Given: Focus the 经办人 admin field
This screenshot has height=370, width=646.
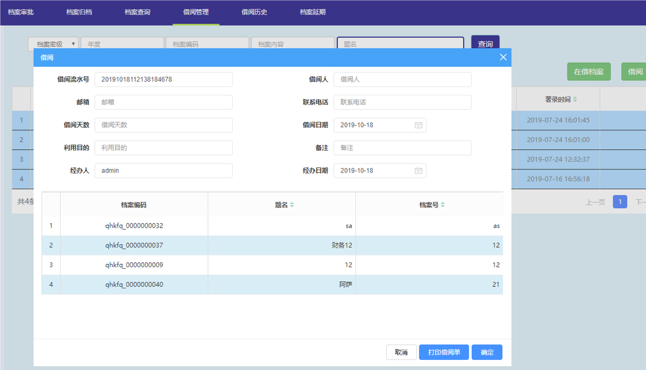Looking at the screenshot, I should click(x=163, y=170).
